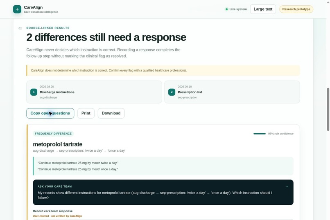Click the Download button
Screen dimensions: 330x220
[111, 113]
